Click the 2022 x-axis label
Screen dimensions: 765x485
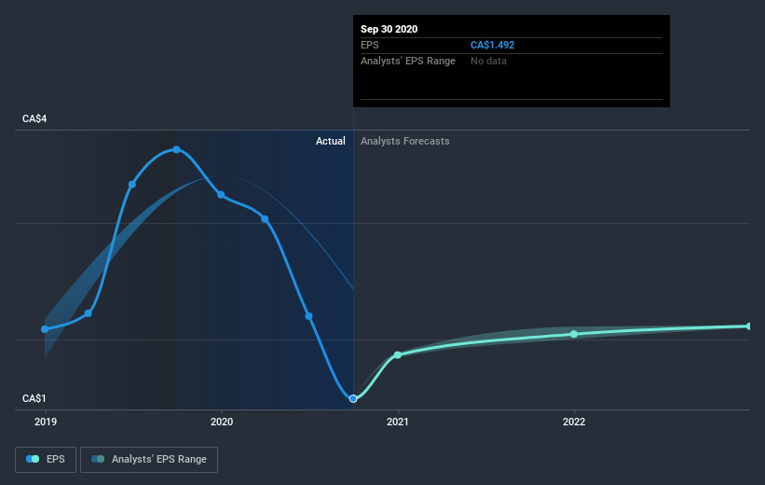[x=574, y=422]
